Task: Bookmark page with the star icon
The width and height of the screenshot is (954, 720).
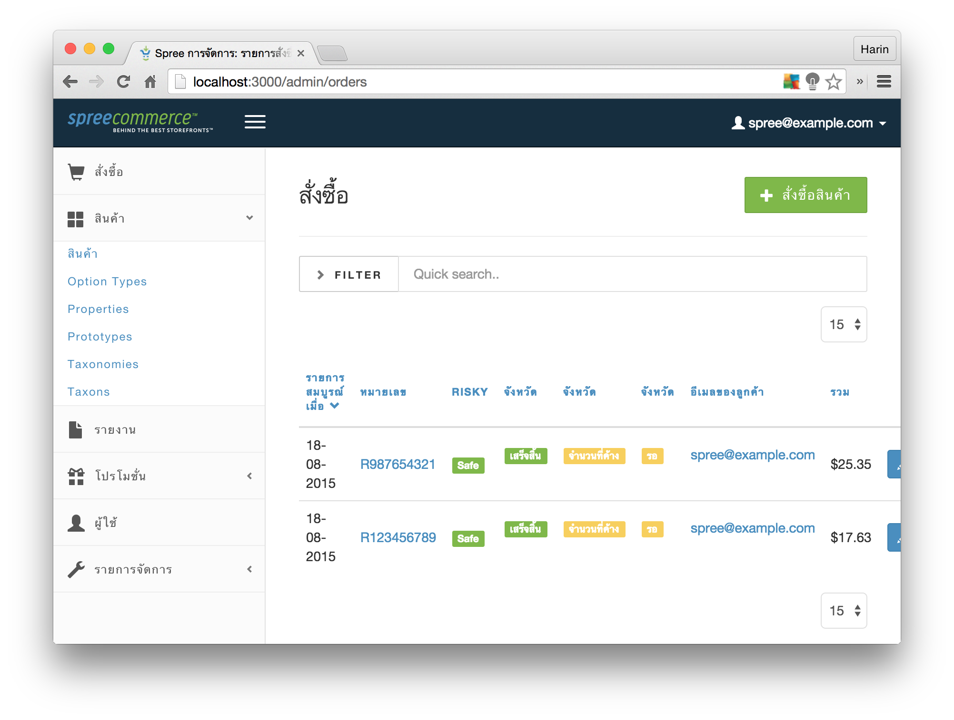Action: [834, 82]
